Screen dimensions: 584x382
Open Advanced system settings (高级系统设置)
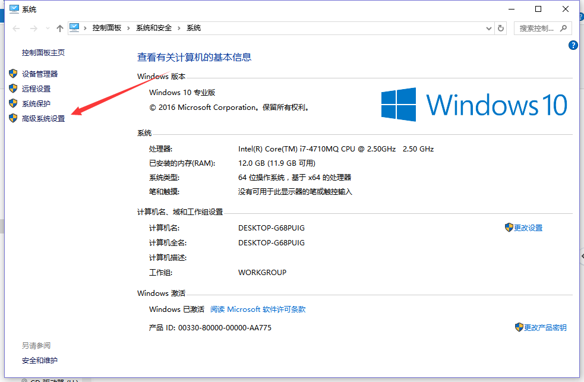click(43, 118)
